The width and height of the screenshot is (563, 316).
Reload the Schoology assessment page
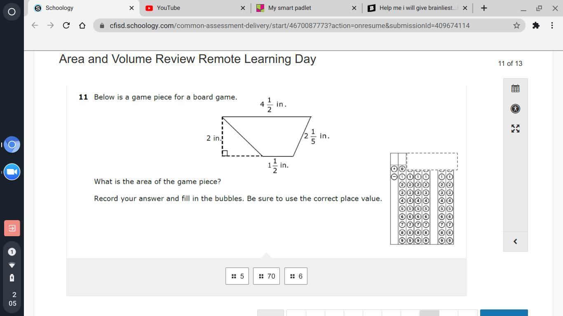pyautogui.click(x=66, y=26)
